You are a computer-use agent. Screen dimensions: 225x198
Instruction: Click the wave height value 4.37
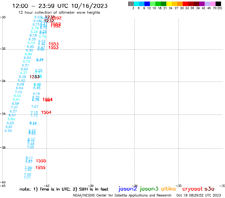(x=23, y=73)
